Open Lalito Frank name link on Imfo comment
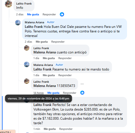 [24, 4]
